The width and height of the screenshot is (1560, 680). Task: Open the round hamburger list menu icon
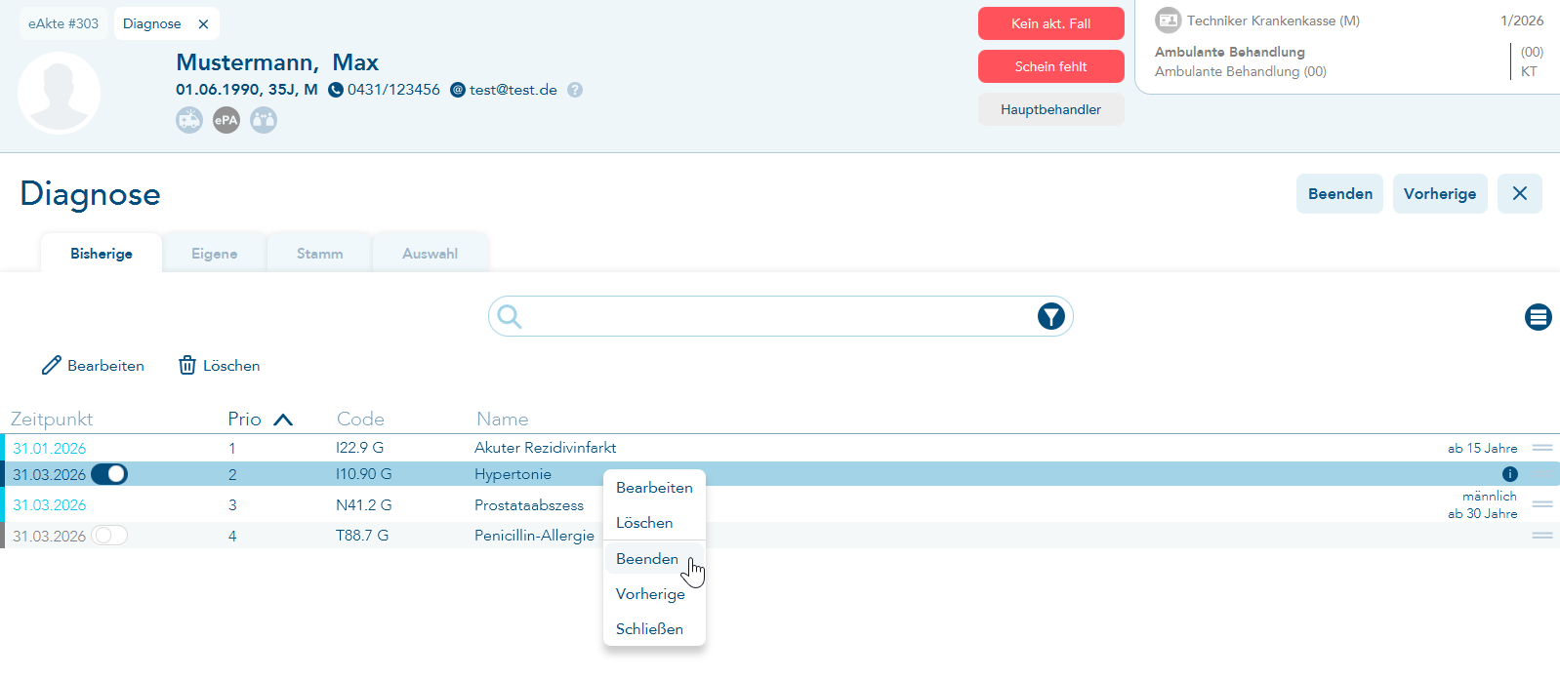(1538, 317)
